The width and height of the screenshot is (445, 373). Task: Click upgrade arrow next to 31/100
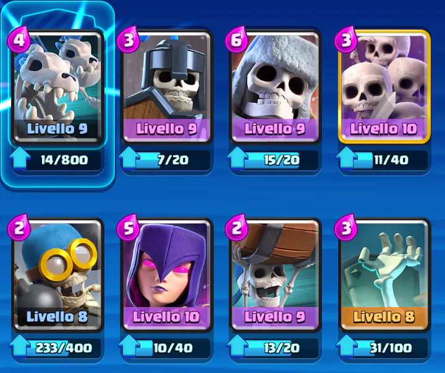pyautogui.click(x=347, y=346)
